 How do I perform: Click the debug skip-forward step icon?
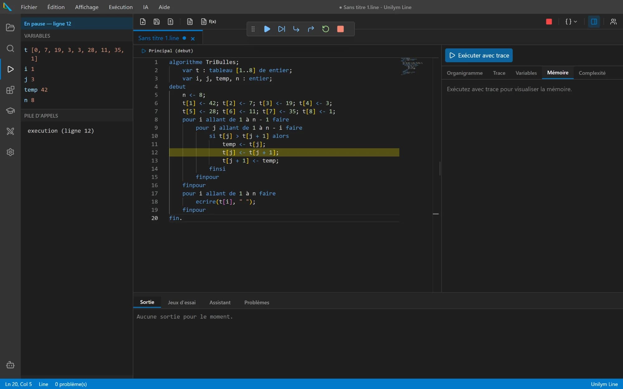[282, 29]
